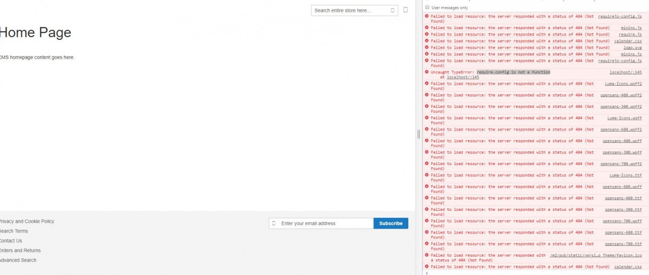Open the shopping cart icon beside the search box
The height and width of the screenshot is (275, 649).
(x=406, y=10)
